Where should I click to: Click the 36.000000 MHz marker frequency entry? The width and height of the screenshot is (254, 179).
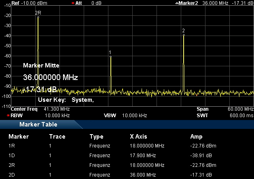click(x=50, y=77)
